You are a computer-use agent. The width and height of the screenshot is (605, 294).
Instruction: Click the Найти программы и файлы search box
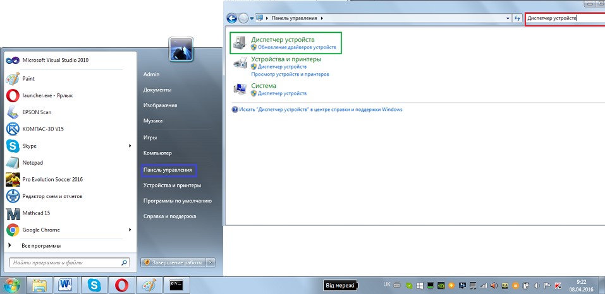point(63,262)
